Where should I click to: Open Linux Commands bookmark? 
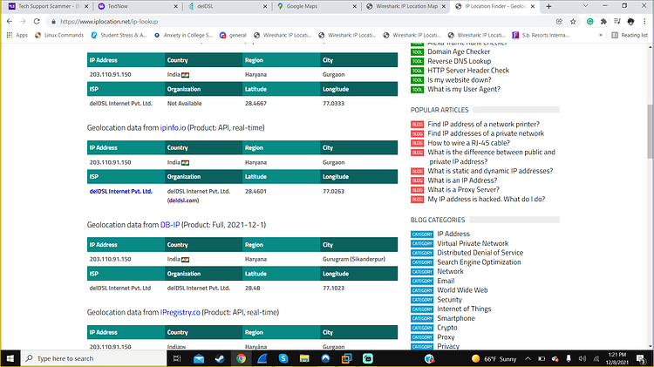pos(59,35)
